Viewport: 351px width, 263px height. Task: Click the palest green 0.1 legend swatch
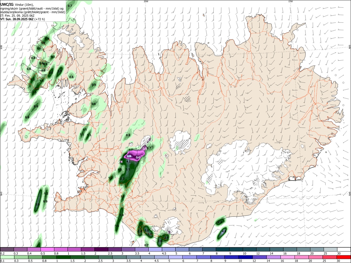[x=7, y=257]
